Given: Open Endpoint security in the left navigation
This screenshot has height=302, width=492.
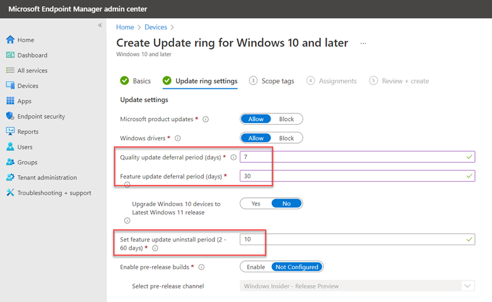Looking at the screenshot, I should click(x=41, y=117).
